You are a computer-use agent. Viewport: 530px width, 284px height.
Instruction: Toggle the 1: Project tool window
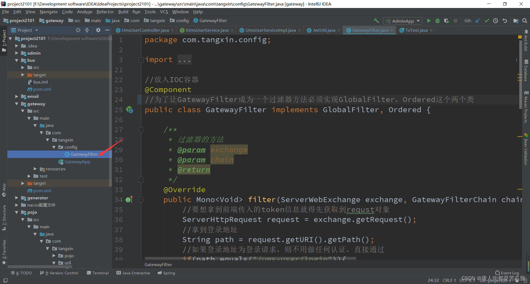click(x=4, y=41)
